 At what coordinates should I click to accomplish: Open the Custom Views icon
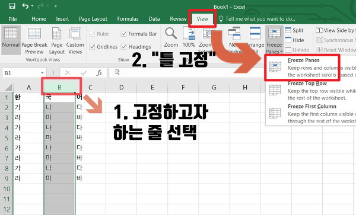coord(75,40)
